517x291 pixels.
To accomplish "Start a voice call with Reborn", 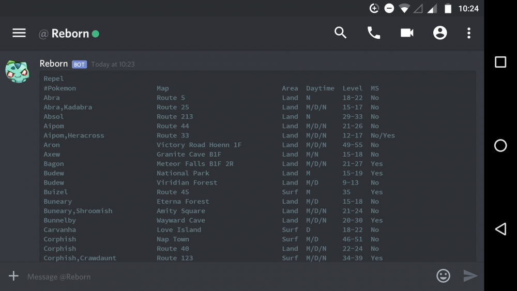I will [x=373, y=33].
